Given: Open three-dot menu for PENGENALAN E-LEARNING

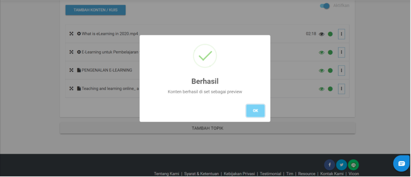Looking at the screenshot, I should click(341, 70).
